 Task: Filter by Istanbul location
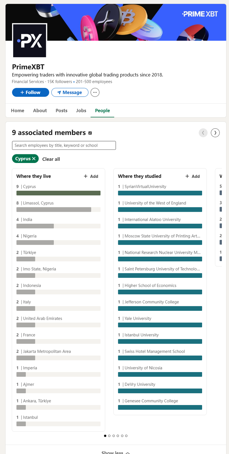tap(58, 420)
